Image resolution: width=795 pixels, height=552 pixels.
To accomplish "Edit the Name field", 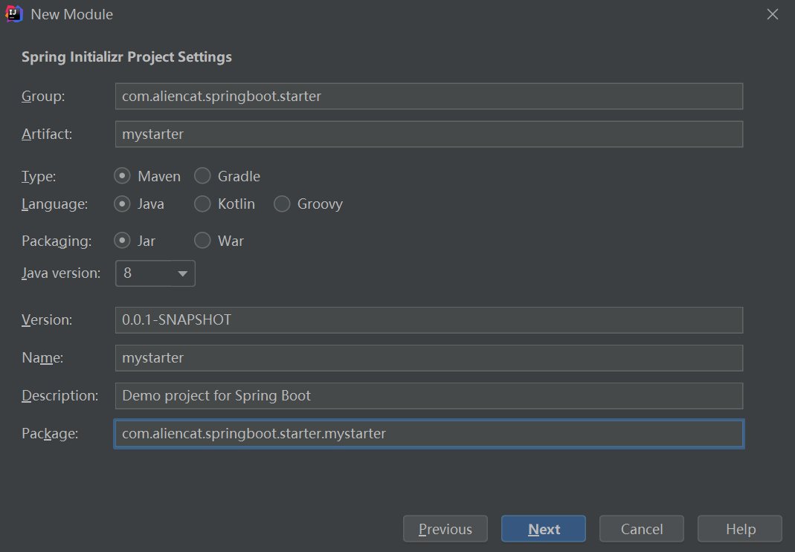I will [429, 357].
